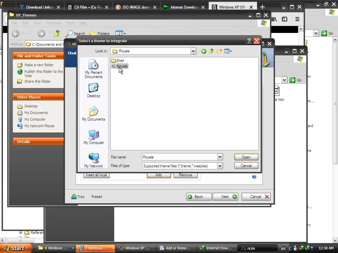This screenshot has height=253, width=338.
Task: Click Back button in XP_Themes window
Action: click(x=20, y=34)
